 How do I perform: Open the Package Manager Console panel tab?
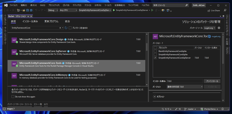[19, 104]
